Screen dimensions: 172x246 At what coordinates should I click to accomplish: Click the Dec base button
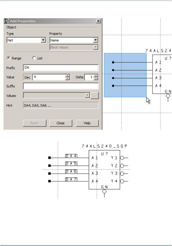tap(27, 77)
